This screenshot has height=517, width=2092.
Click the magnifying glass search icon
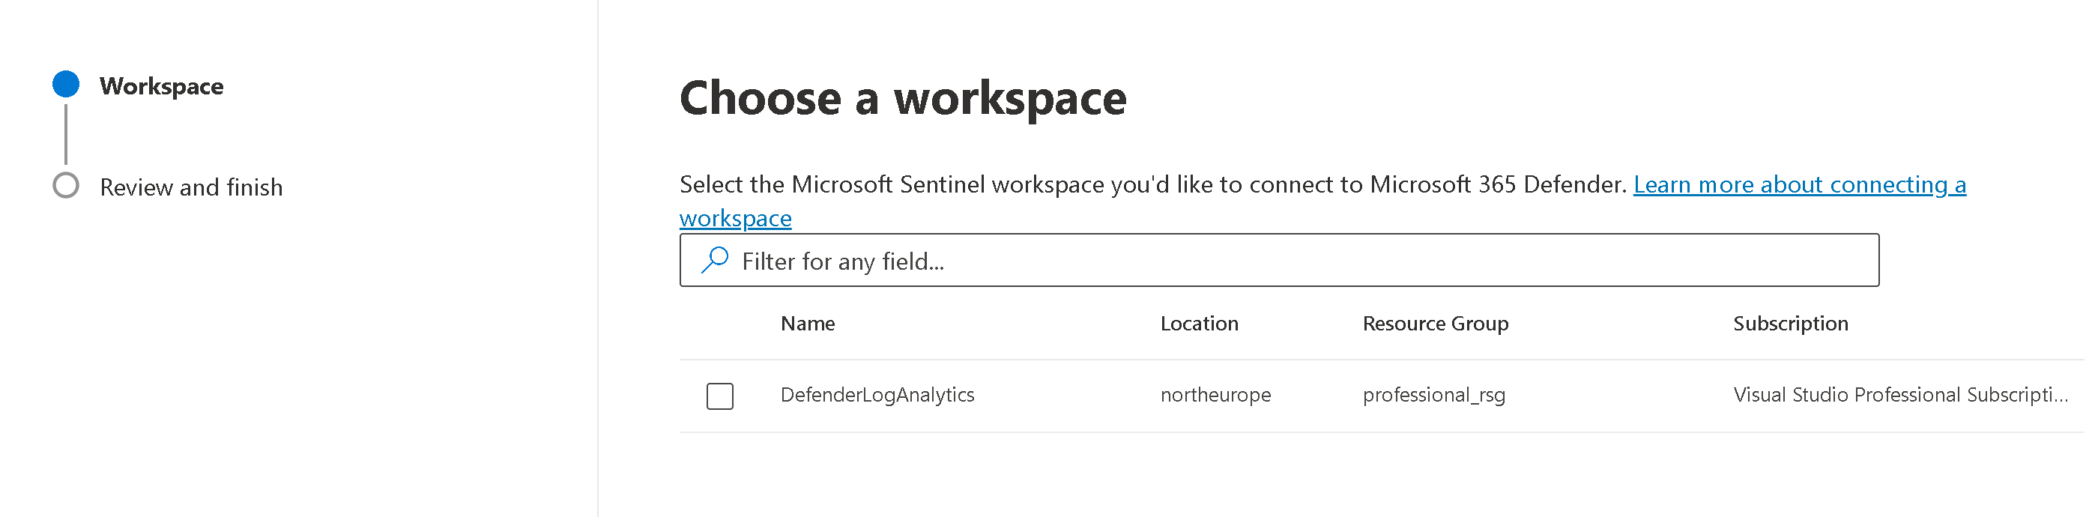(715, 261)
